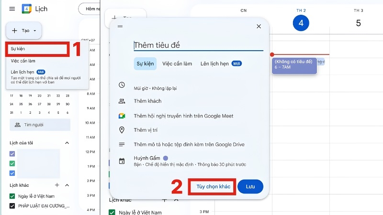Click Huỳnh Gấm calendar owner name
Viewport: 383px width, 215px height.
147,158
